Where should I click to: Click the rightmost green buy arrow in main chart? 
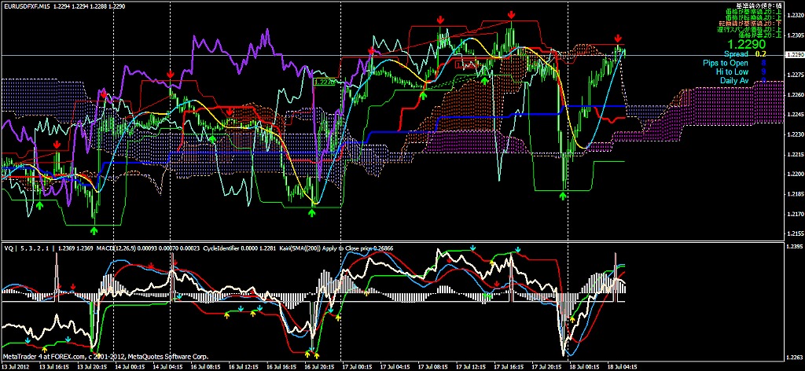[563, 195]
